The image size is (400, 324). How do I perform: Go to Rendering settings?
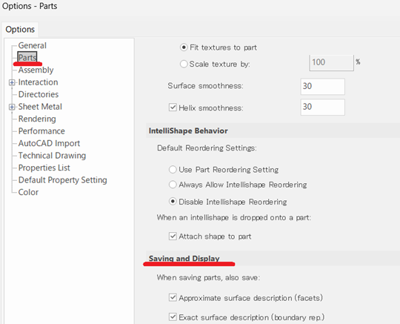[37, 119]
